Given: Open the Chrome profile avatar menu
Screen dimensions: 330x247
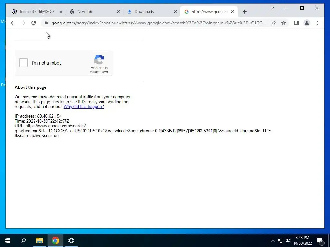Looking at the screenshot, I should coord(307,23).
